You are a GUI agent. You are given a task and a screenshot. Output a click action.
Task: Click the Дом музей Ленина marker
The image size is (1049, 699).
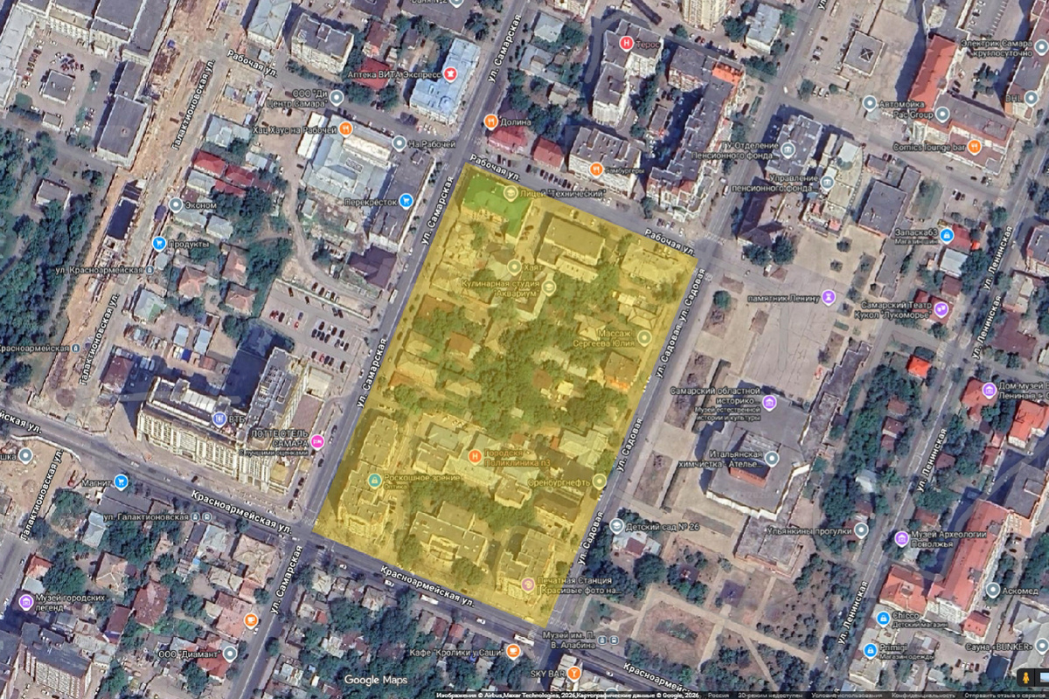pos(989,391)
